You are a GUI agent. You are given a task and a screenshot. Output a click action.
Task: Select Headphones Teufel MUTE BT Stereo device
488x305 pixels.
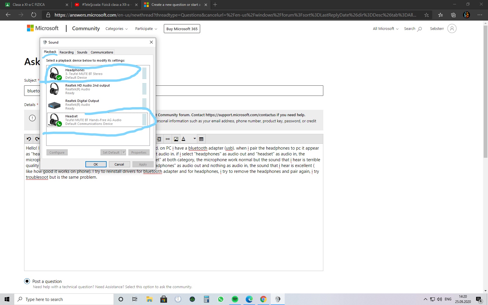(x=98, y=73)
